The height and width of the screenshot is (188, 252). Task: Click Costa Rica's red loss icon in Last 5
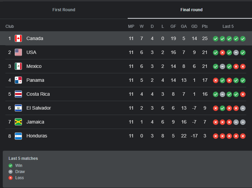243,94
